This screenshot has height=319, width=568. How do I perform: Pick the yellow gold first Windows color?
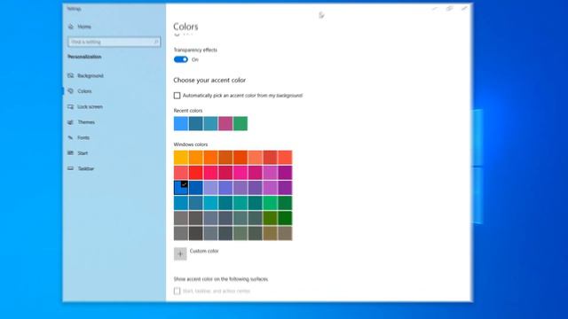[181, 158]
